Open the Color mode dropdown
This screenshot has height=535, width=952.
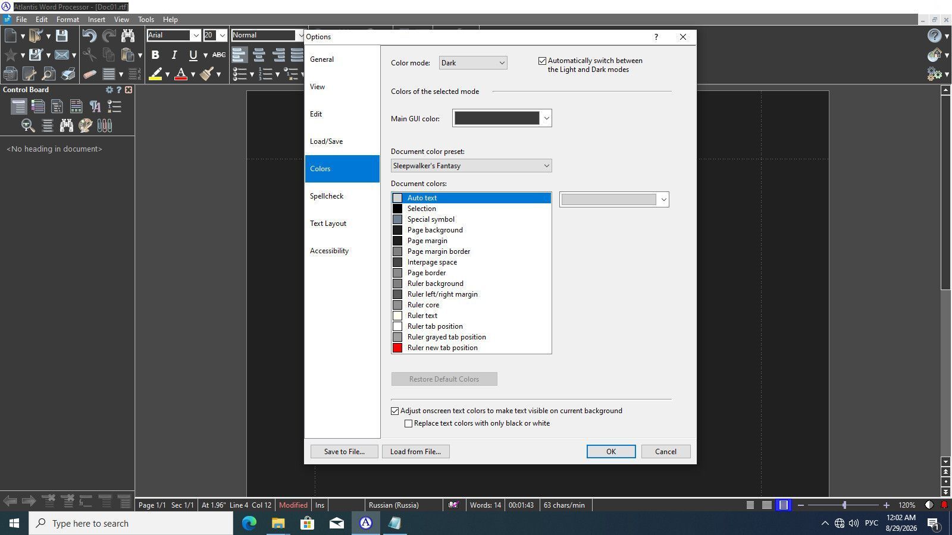473,62
